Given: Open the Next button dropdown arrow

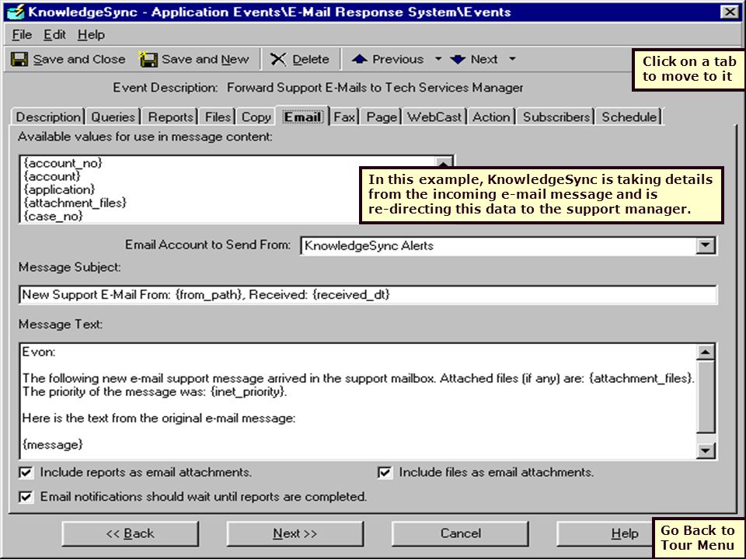Looking at the screenshot, I should tap(512, 59).
